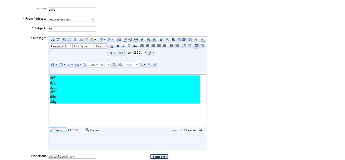
Task: Open the Custom Links dropdown
Action: pos(98,65)
